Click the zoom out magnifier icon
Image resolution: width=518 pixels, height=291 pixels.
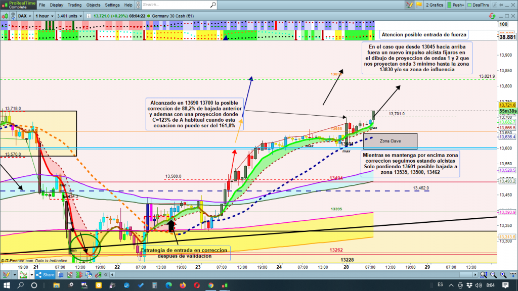[x=484, y=274]
